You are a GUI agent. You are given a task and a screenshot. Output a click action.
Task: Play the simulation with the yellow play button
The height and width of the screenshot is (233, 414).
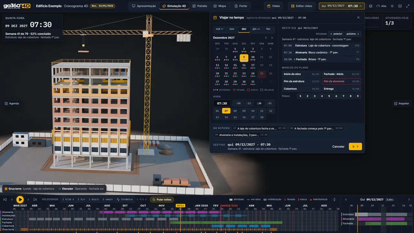[x=20, y=200]
